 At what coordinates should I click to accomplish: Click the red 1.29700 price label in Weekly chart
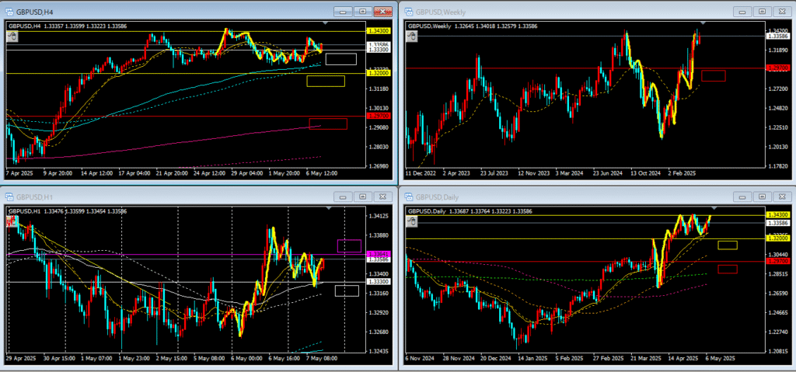click(778, 68)
